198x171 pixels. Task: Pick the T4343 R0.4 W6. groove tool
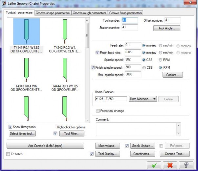(x=26, y=70)
